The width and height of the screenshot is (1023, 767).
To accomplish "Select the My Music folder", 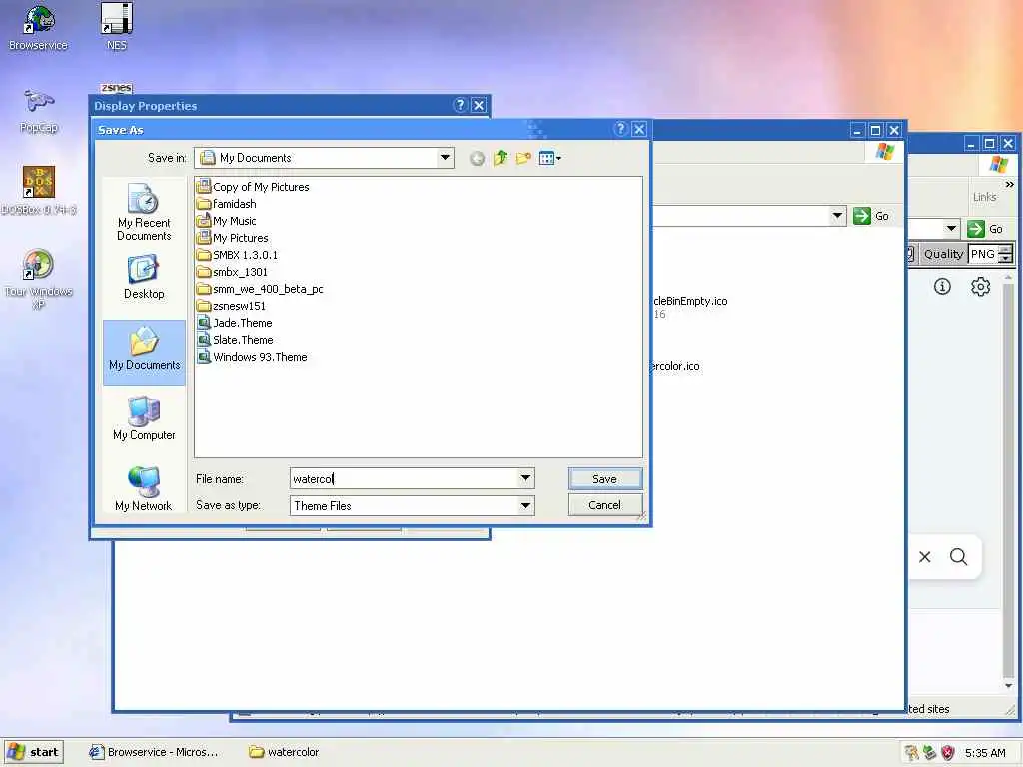I will click(227, 221).
